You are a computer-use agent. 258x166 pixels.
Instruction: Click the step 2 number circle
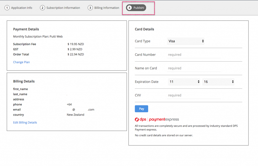tap(42, 8)
